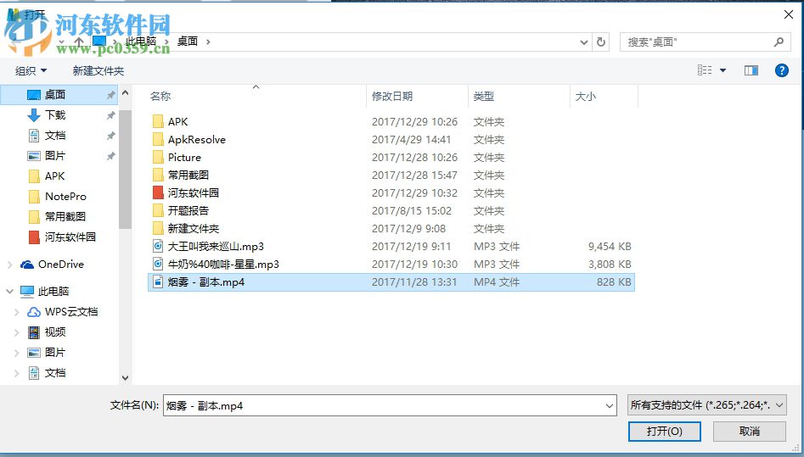Click 大王叫我来巡山.mp3 file icon

pyautogui.click(x=159, y=247)
